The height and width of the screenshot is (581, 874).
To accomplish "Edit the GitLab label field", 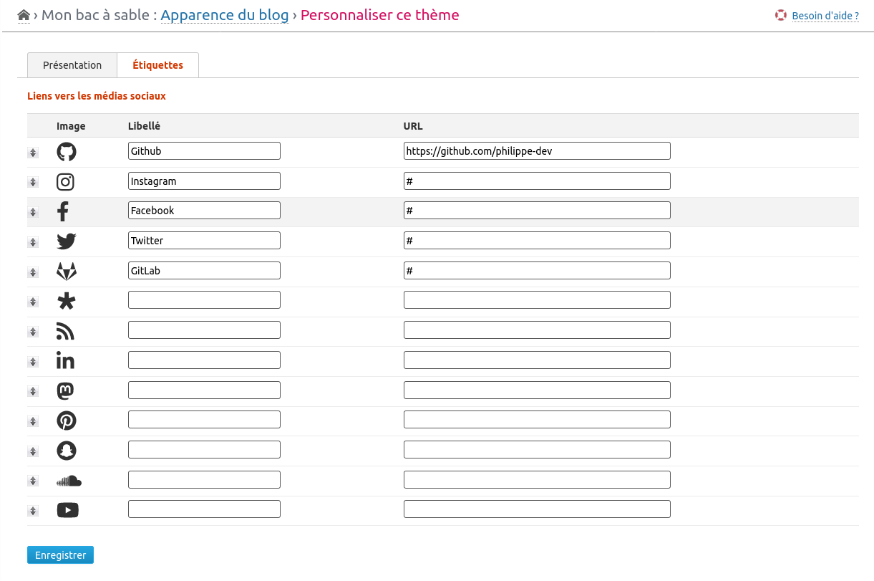I will point(204,271).
